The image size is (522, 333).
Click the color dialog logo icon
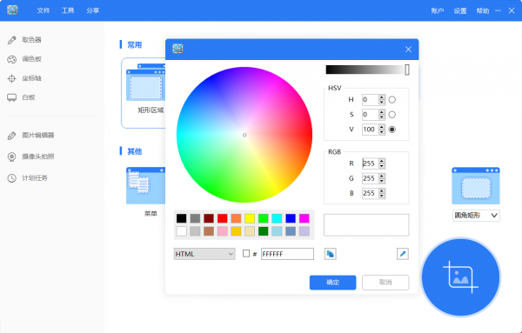[177, 49]
